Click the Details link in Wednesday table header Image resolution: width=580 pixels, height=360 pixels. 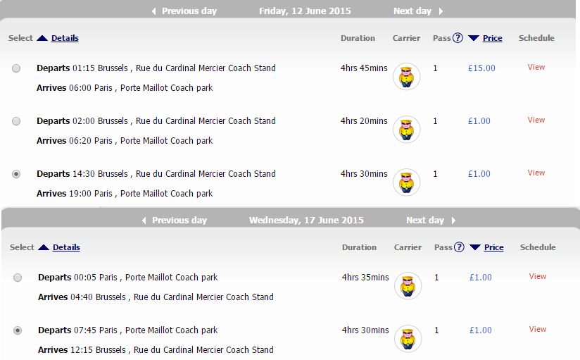pos(66,247)
